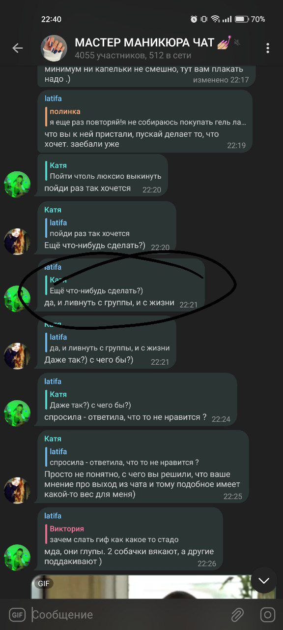Tap battery indicator in status bar
The width and height of the screenshot is (283, 630).
click(241, 19)
